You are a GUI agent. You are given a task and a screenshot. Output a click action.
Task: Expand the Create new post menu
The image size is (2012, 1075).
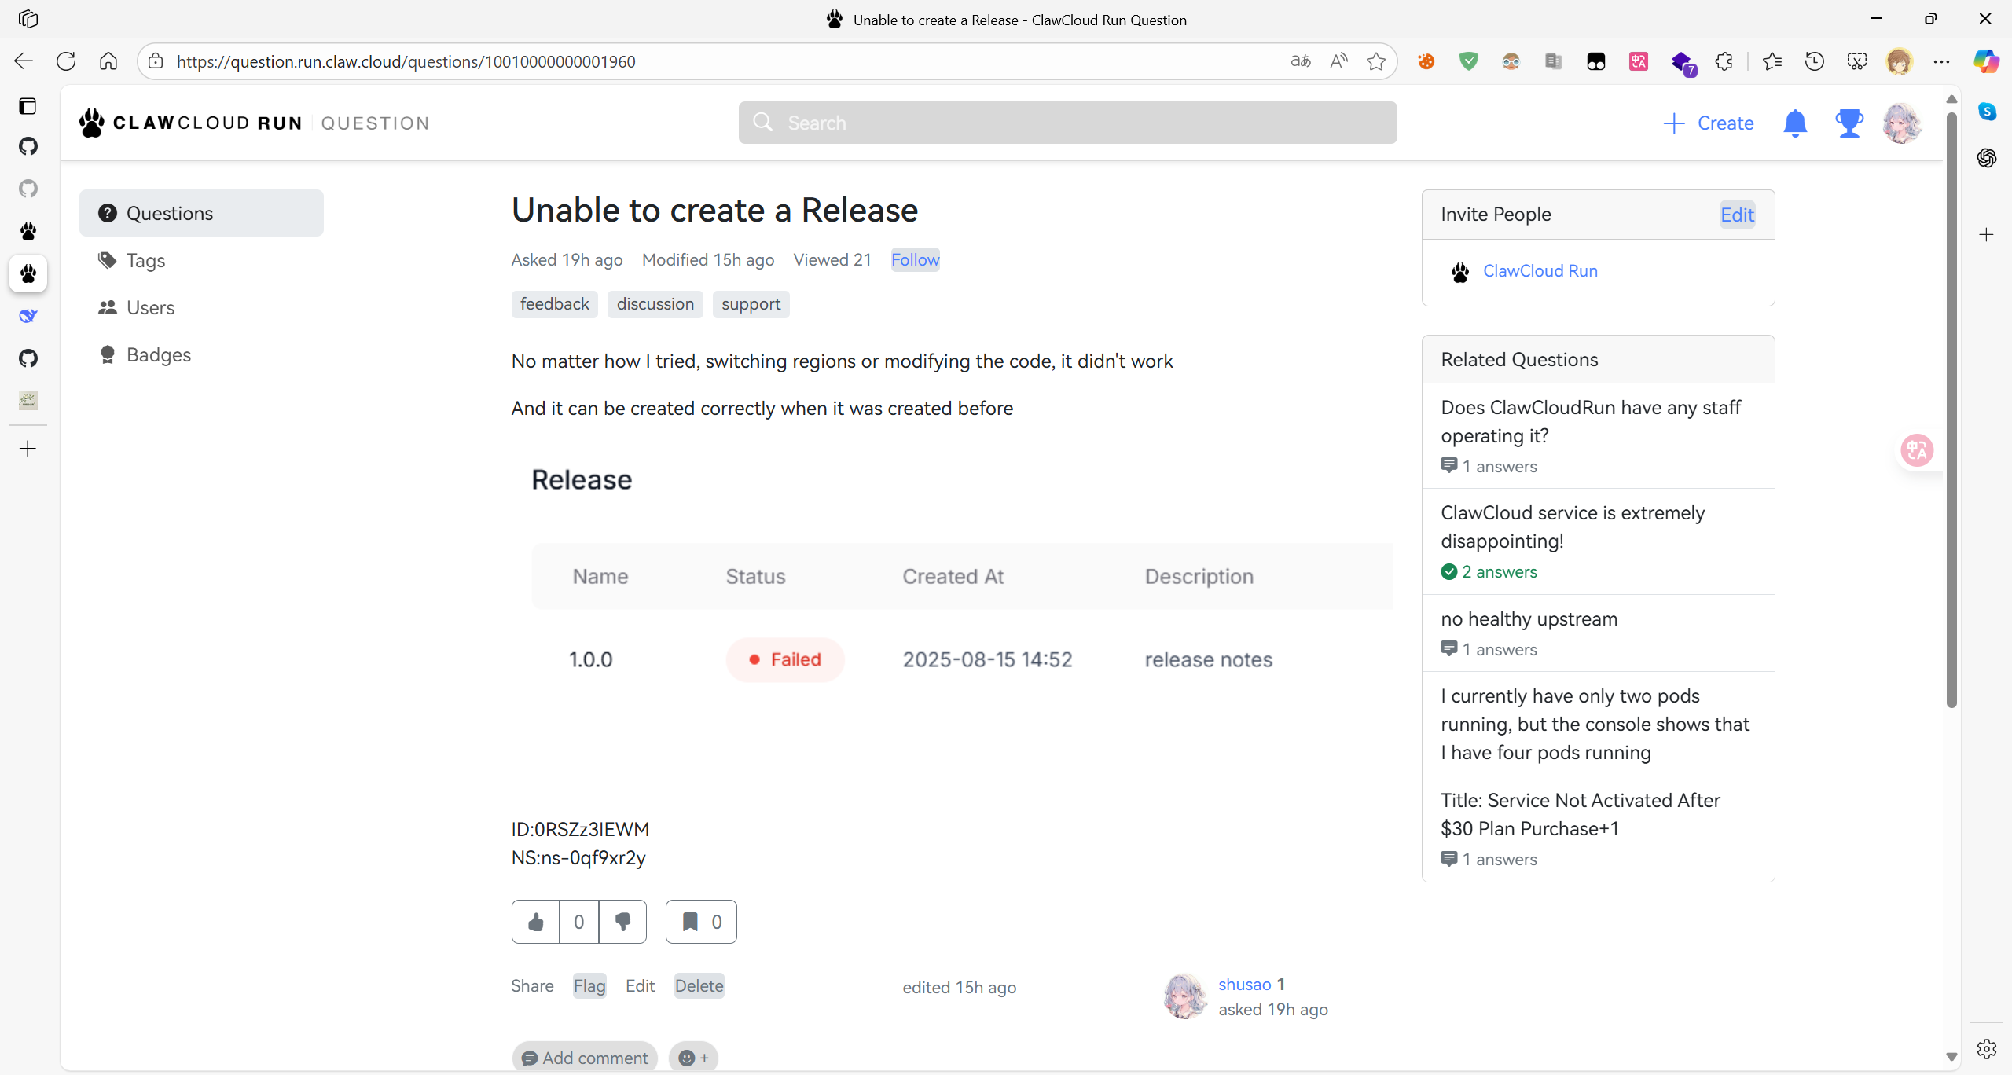(x=1709, y=123)
